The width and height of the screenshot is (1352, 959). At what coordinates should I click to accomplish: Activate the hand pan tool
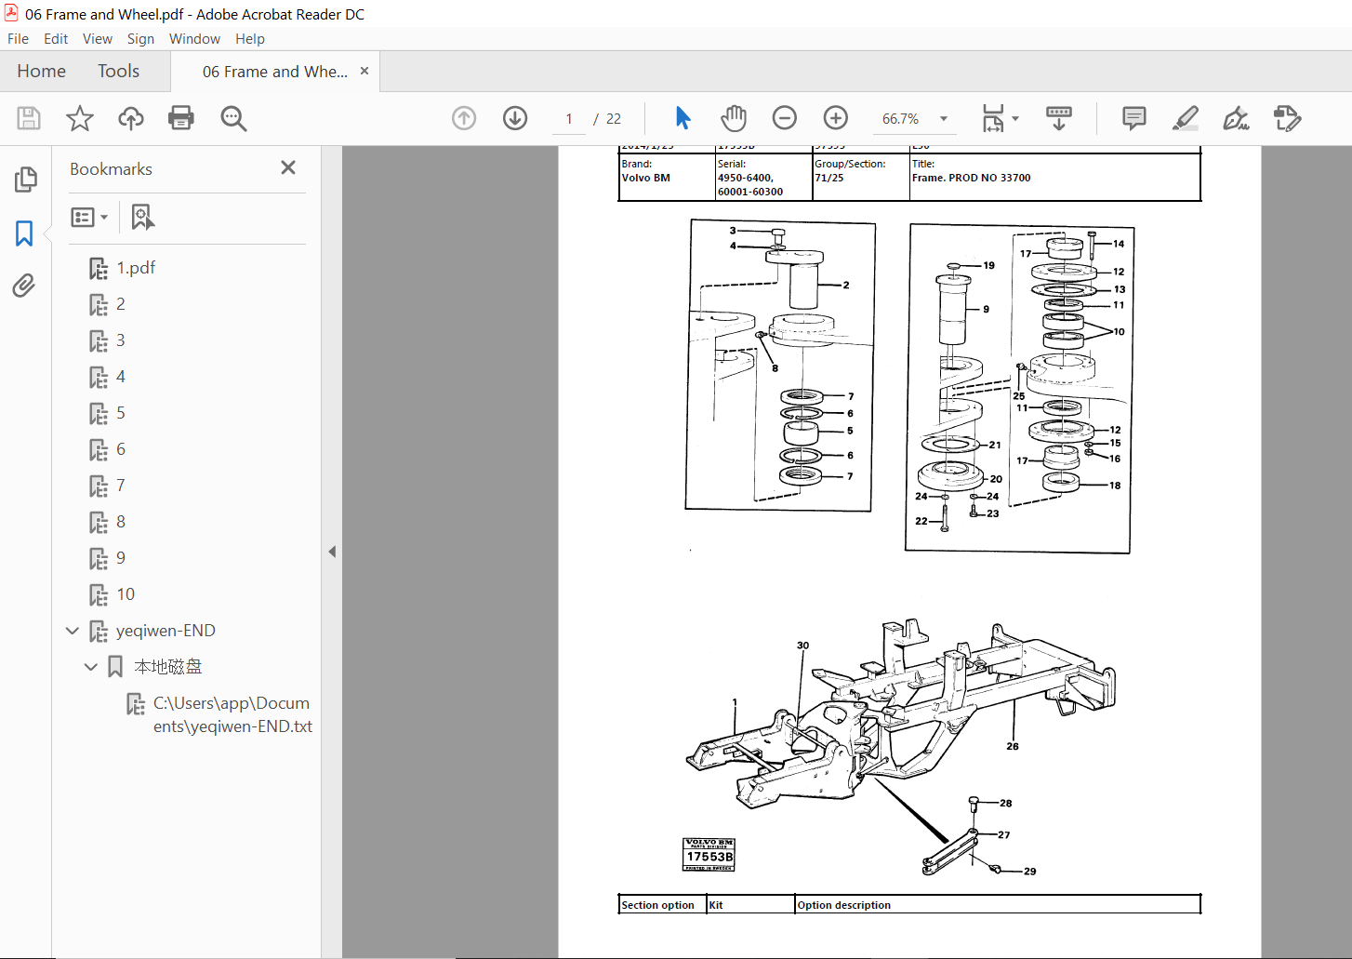(x=734, y=118)
